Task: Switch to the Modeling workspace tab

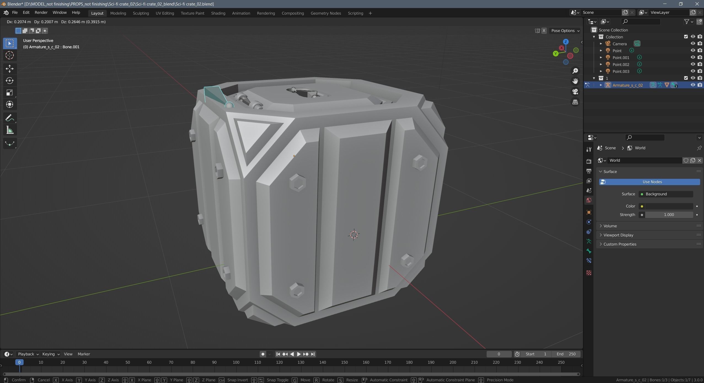Action: (118, 13)
